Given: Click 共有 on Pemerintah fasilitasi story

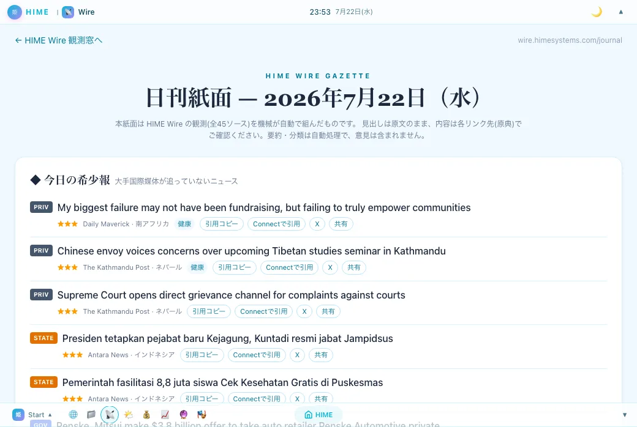Looking at the screenshot, I should point(321,399).
